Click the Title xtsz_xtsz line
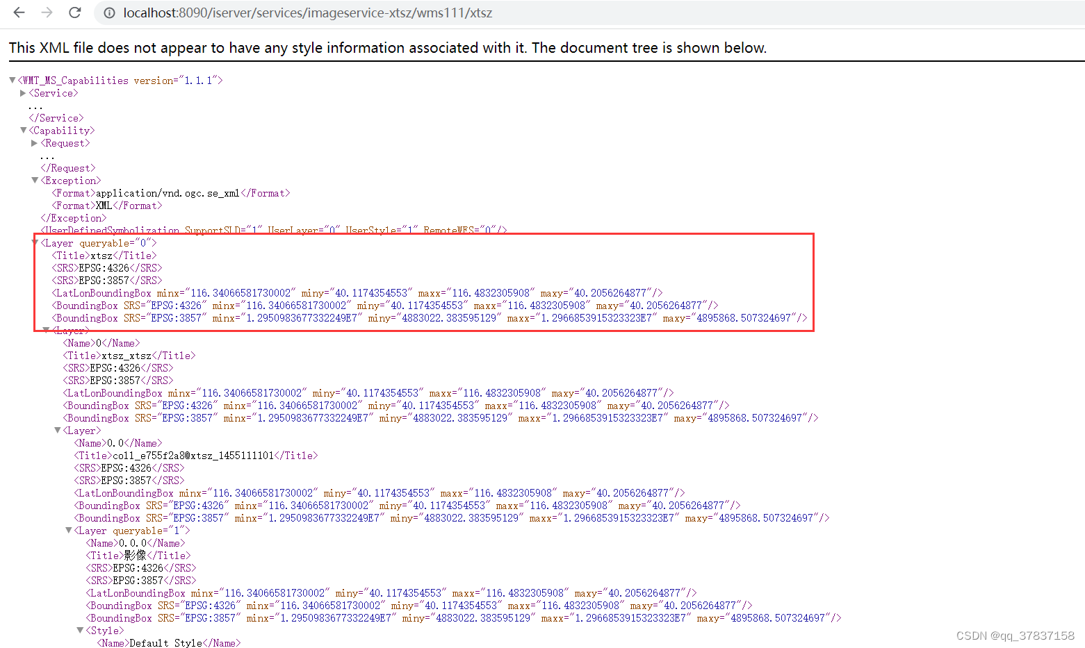The width and height of the screenshot is (1085, 648). (129, 356)
